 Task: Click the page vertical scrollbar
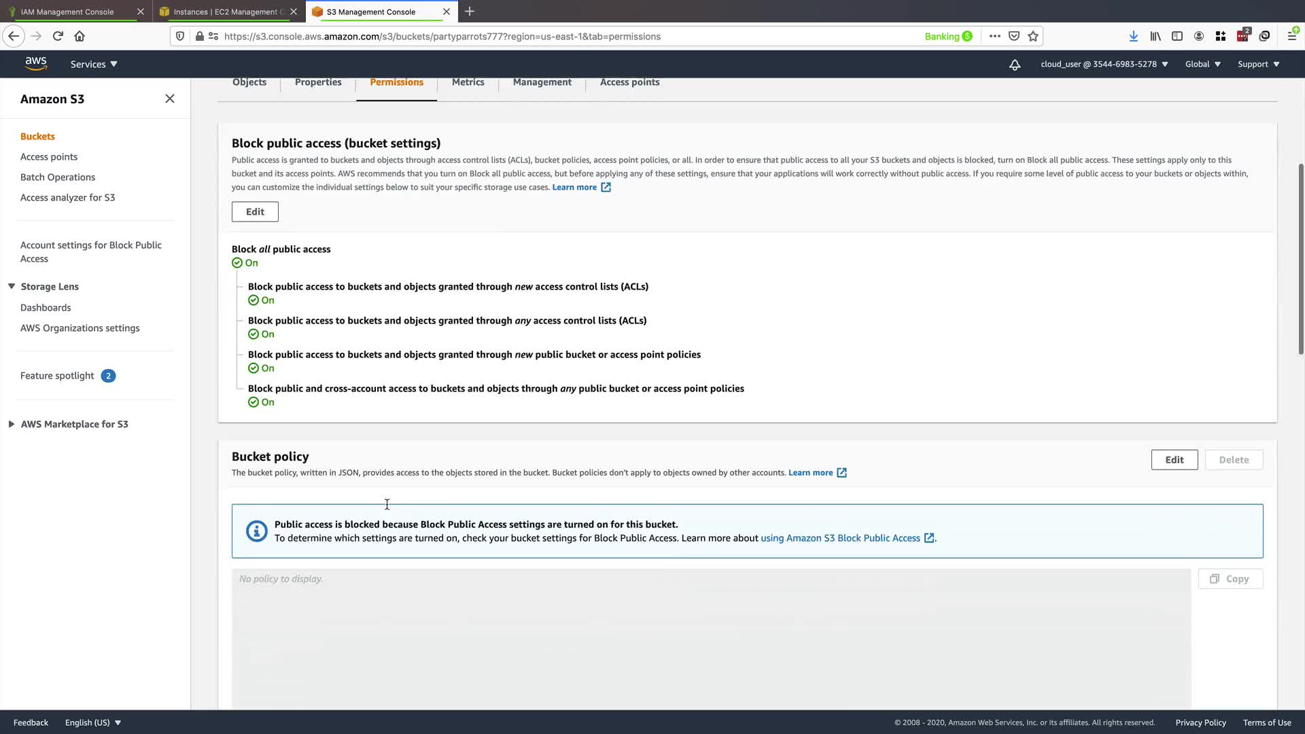[x=1300, y=258]
